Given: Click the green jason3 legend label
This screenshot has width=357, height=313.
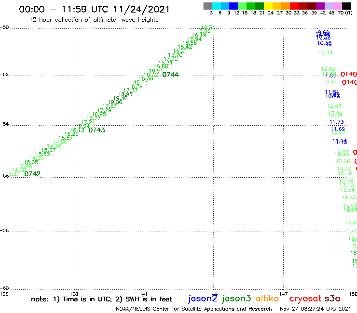Looking at the screenshot, I should 236,299.
